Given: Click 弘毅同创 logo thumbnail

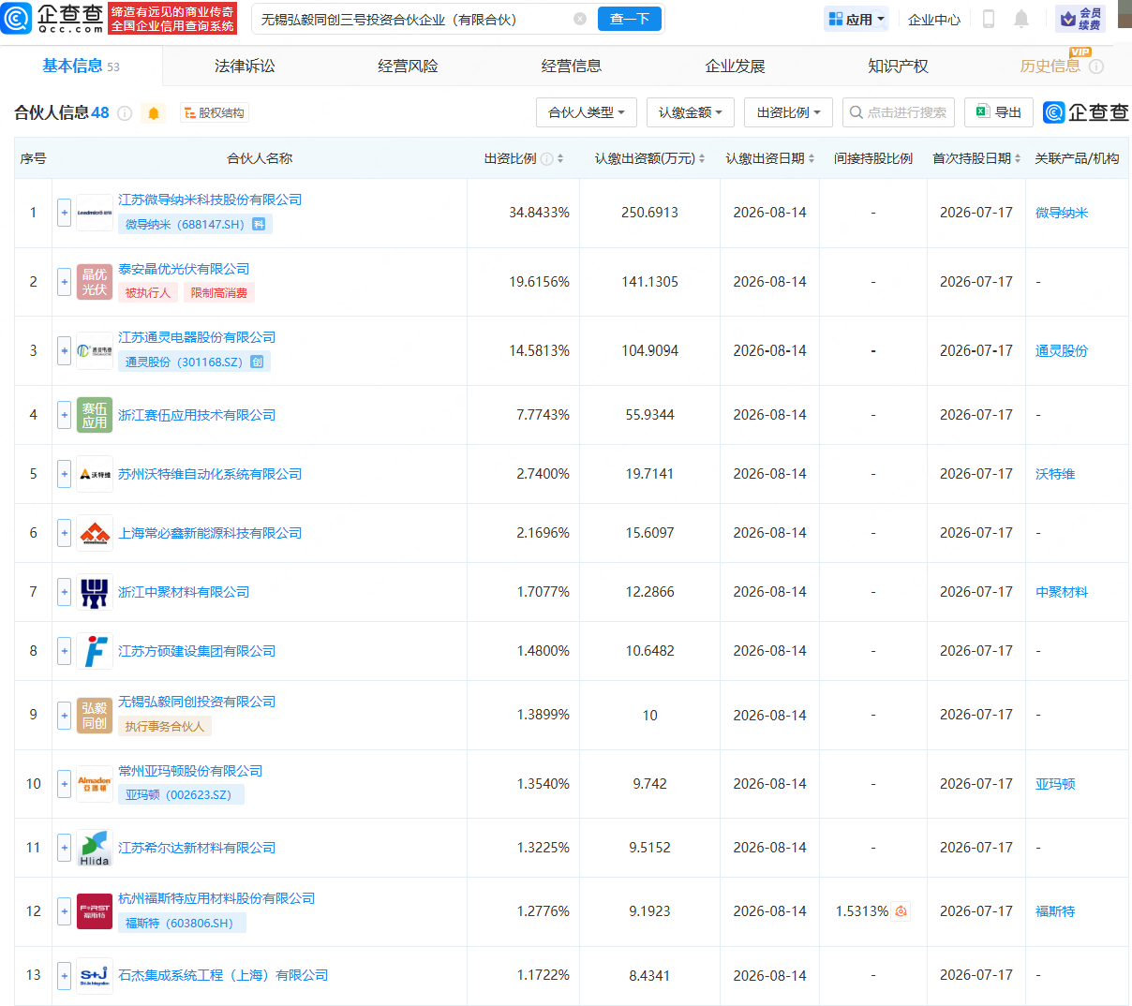Looking at the screenshot, I should pos(95,715).
